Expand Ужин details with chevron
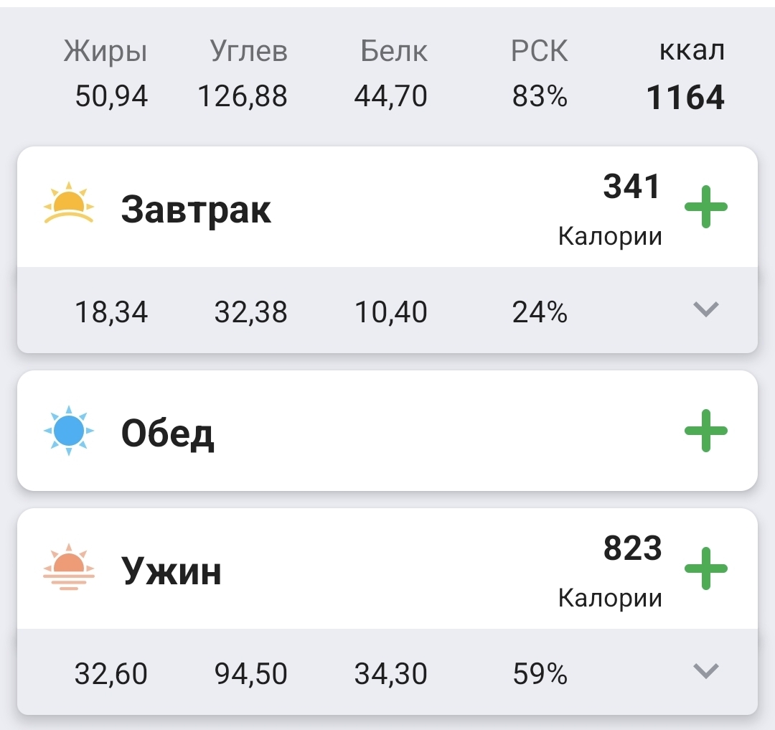Viewport: 775px width, 730px height. pyautogui.click(x=706, y=671)
